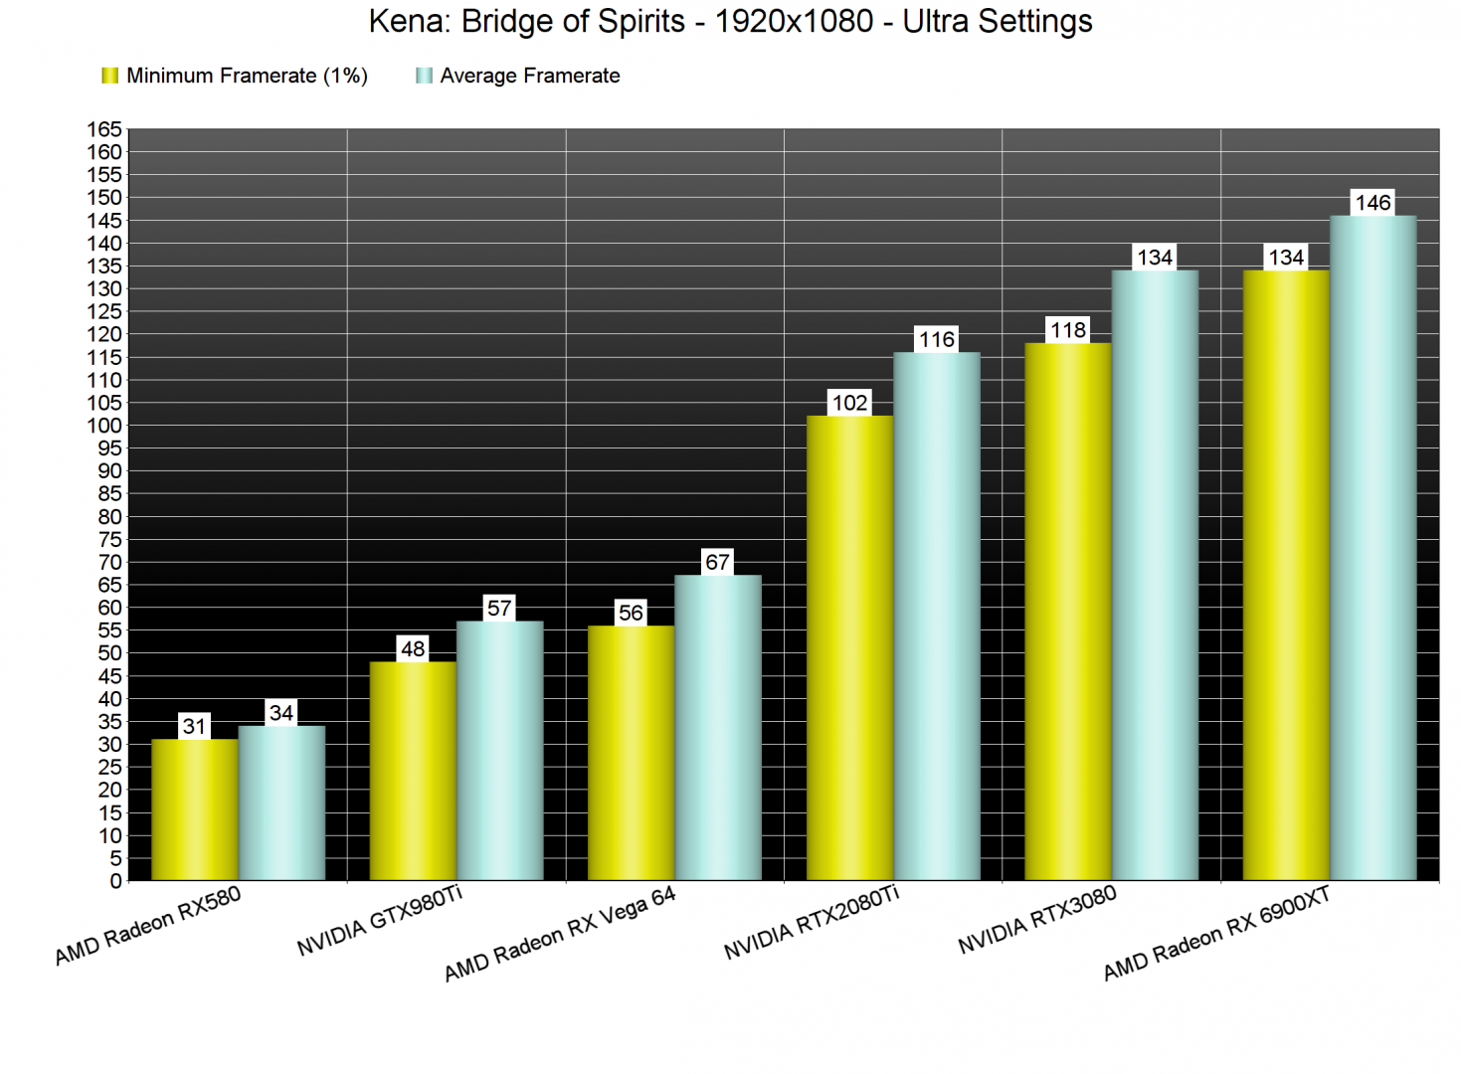Click the AMD Radeon RX Vega 64 axis label
This screenshot has height=1074, width=1461.
tap(560, 933)
